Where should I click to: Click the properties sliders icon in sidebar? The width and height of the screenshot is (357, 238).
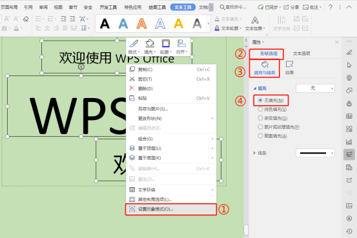coord(349,155)
